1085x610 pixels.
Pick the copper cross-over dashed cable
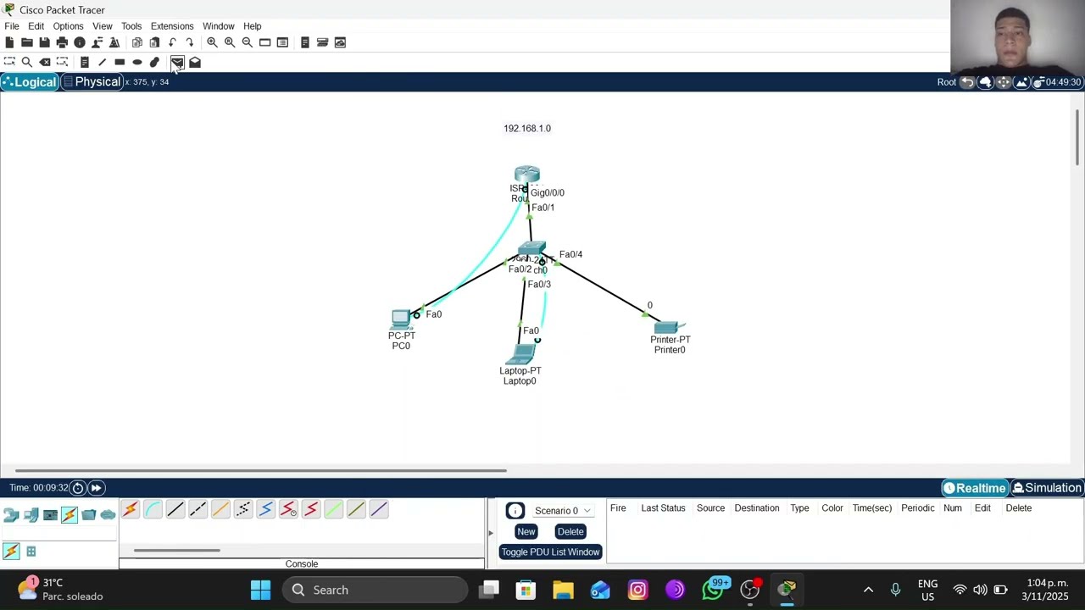(198, 509)
